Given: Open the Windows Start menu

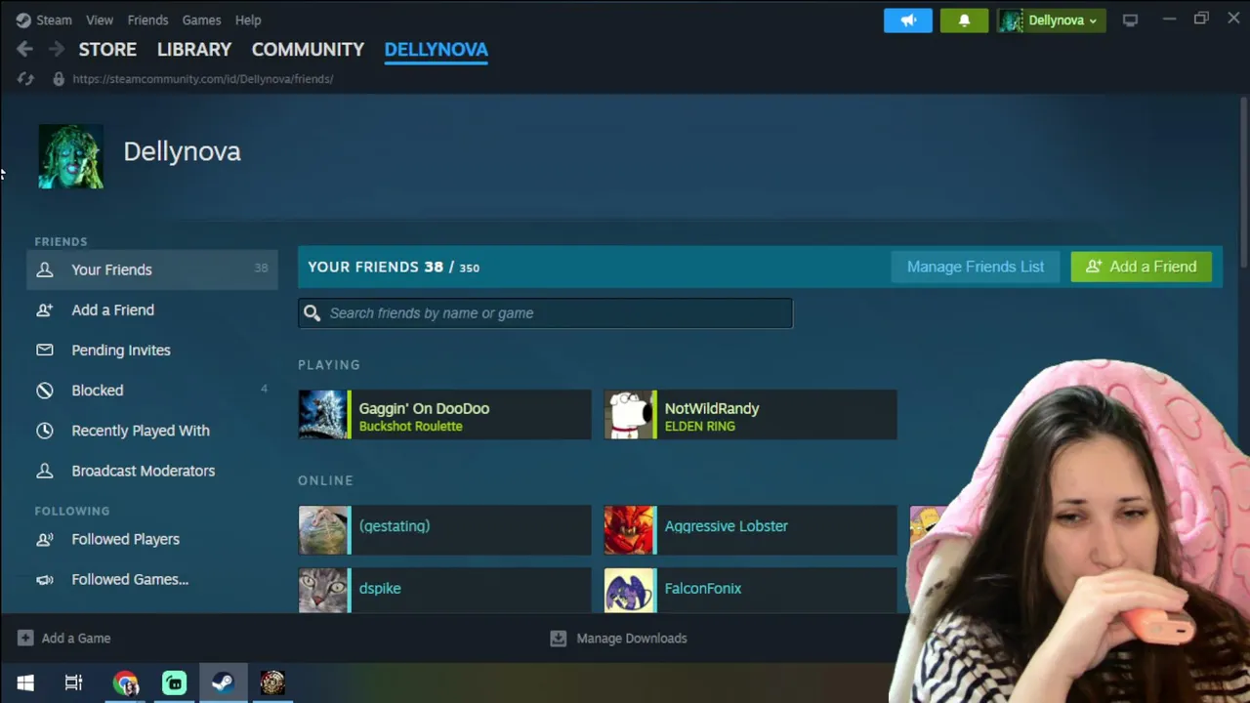Looking at the screenshot, I should pos(25,682).
